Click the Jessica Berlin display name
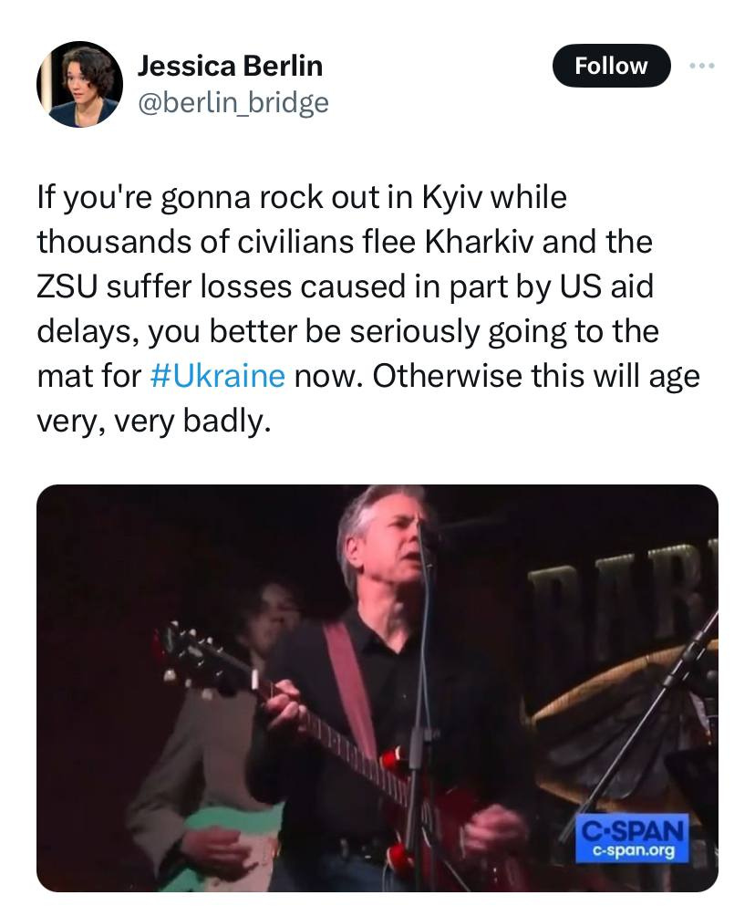 coord(230,66)
